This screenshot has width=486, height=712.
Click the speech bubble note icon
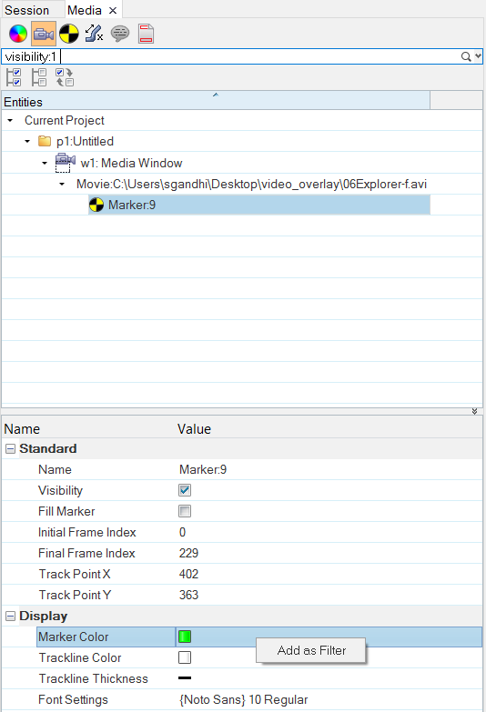[120, 34]
